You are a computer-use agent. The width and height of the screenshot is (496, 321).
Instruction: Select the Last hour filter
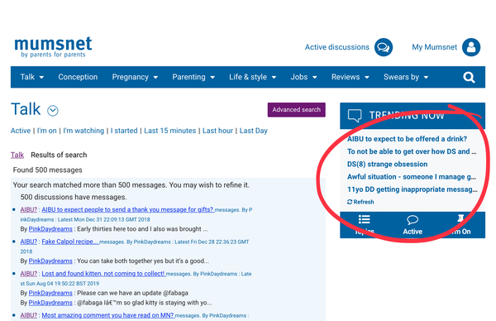pos(217,131)
